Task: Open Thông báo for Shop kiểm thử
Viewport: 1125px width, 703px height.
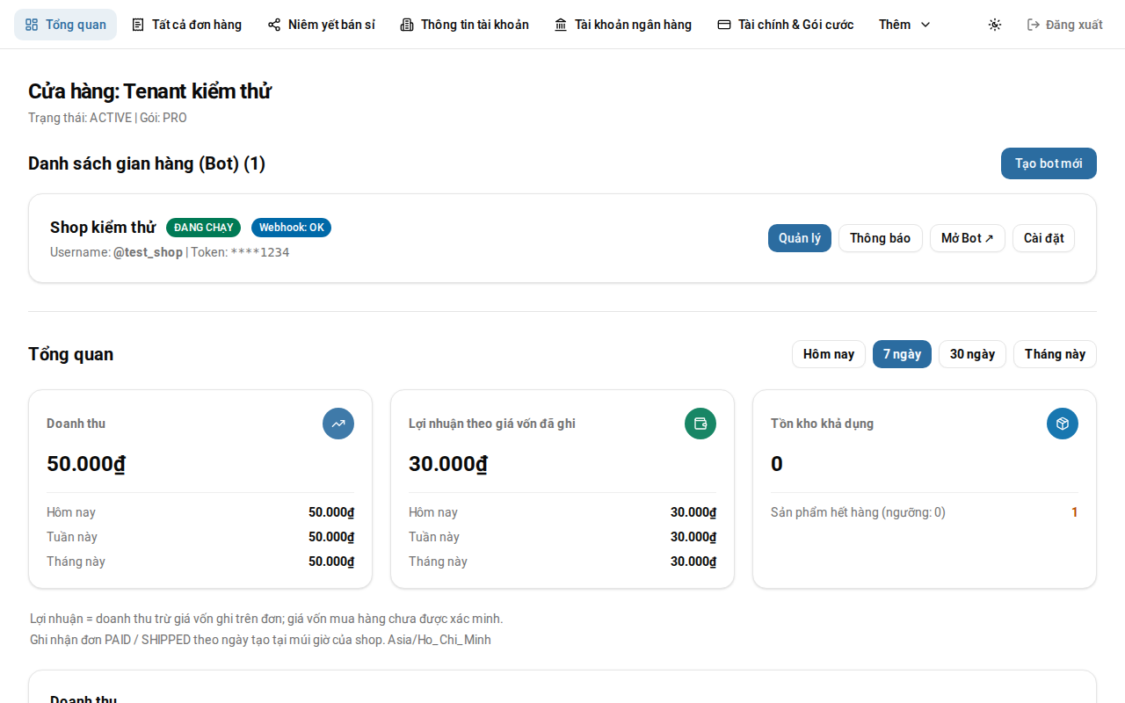Action: [881, 238]
